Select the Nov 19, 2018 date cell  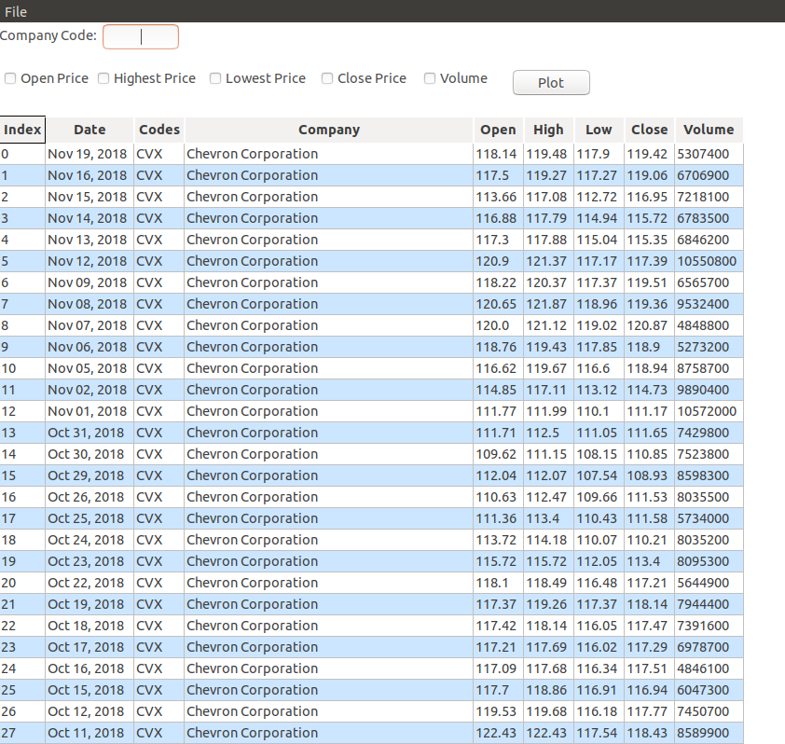88,154
